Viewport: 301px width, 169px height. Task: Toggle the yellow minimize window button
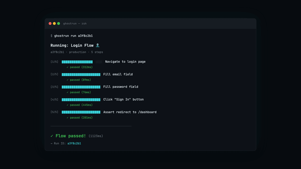pyautogui.click(x=54, y=23)
